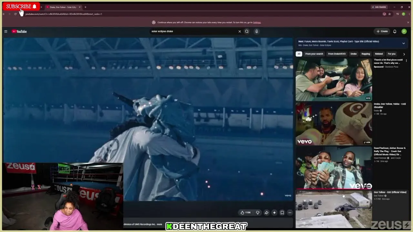Open Crash Out video thumbnail

[x=334, y=168]
